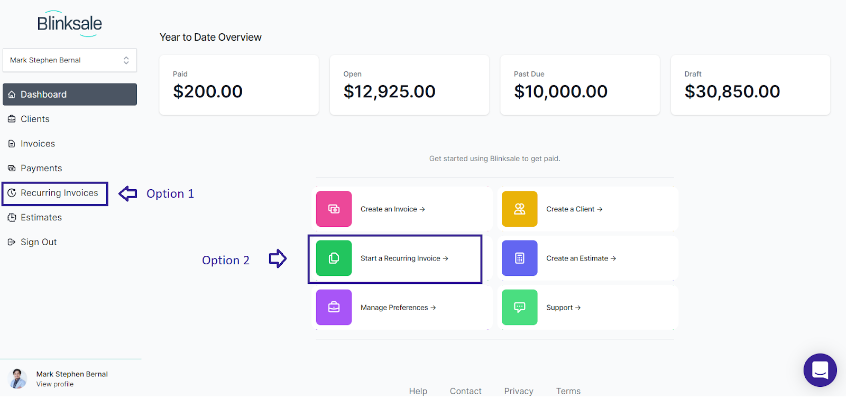The height and width of the screenshot is (399, 846).
Task: Click the yellow Create a Client icon
Action: click(520, 209)
